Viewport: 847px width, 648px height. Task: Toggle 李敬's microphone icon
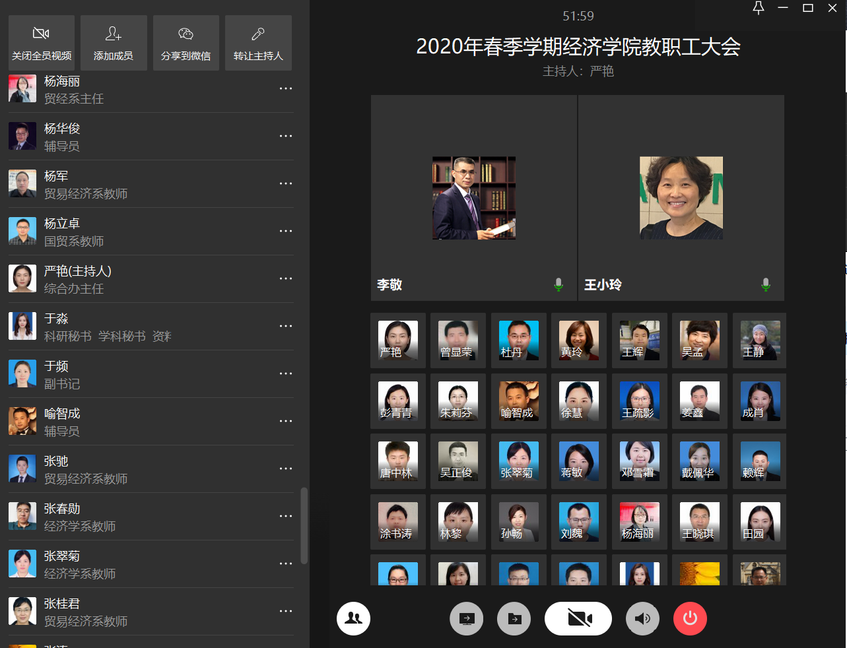[559, 284]
